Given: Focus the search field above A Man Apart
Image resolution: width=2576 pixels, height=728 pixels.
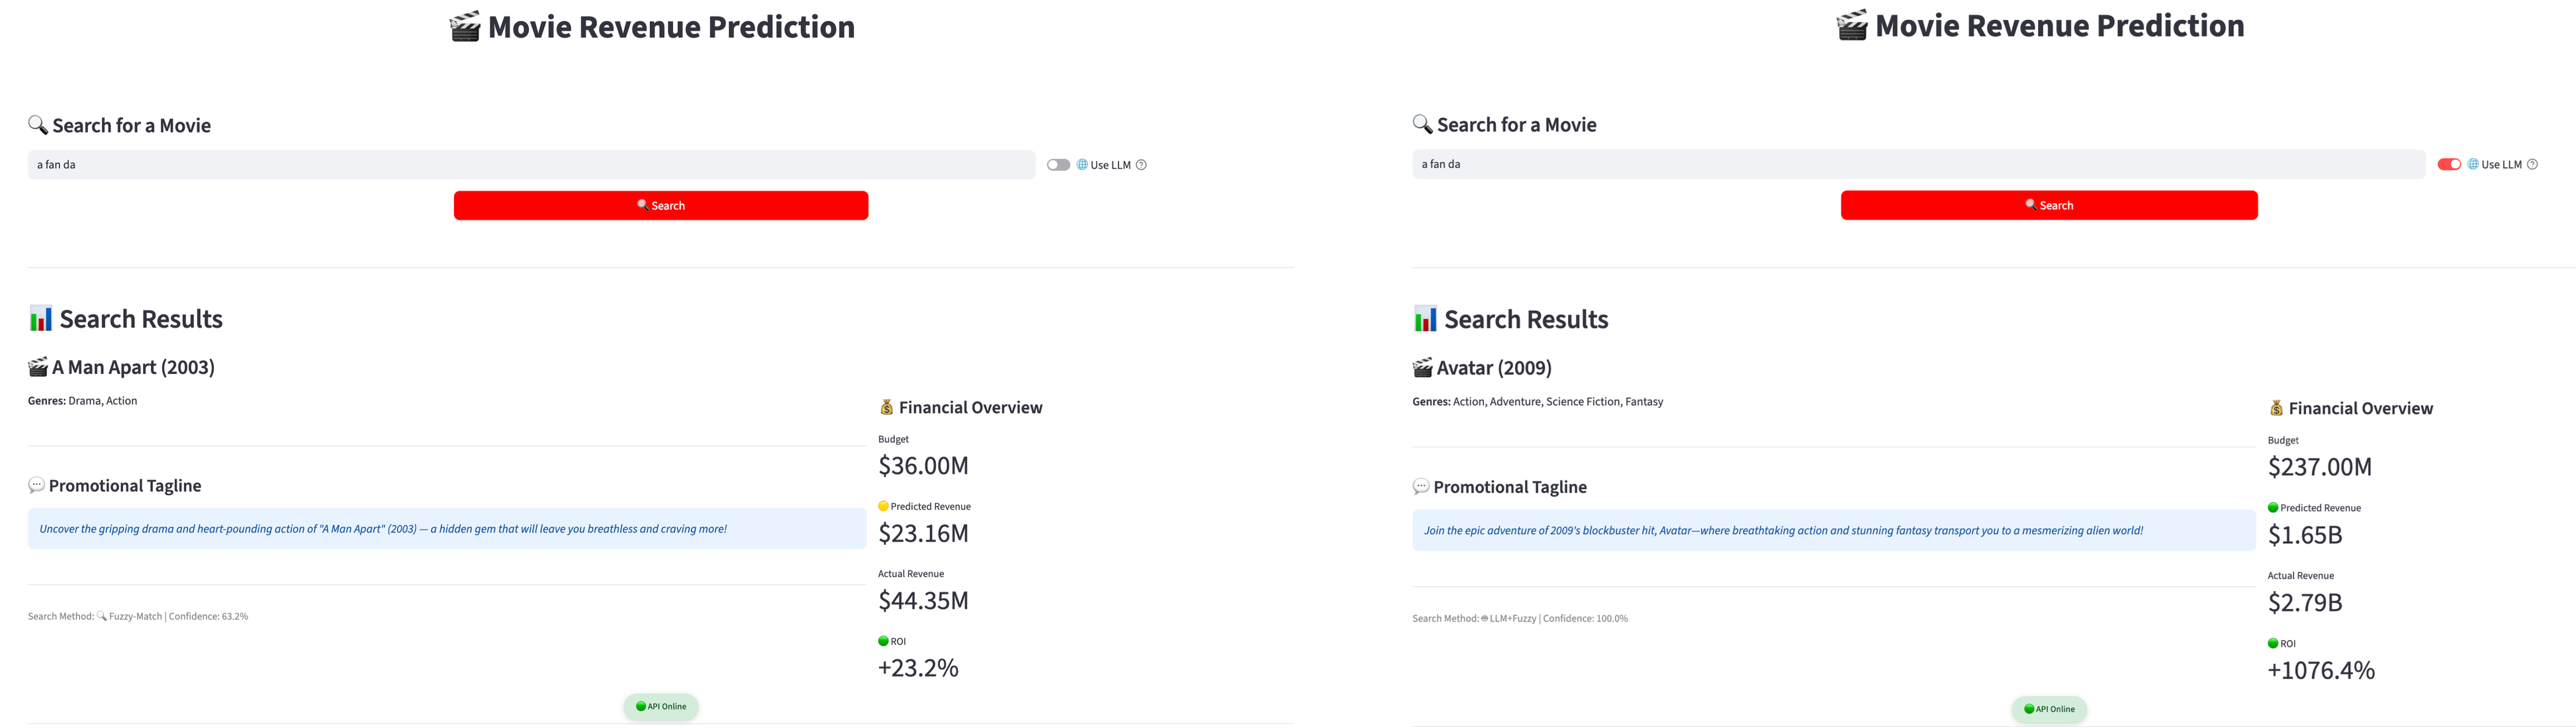Looking at the screenshot, I should click(530, 165).
